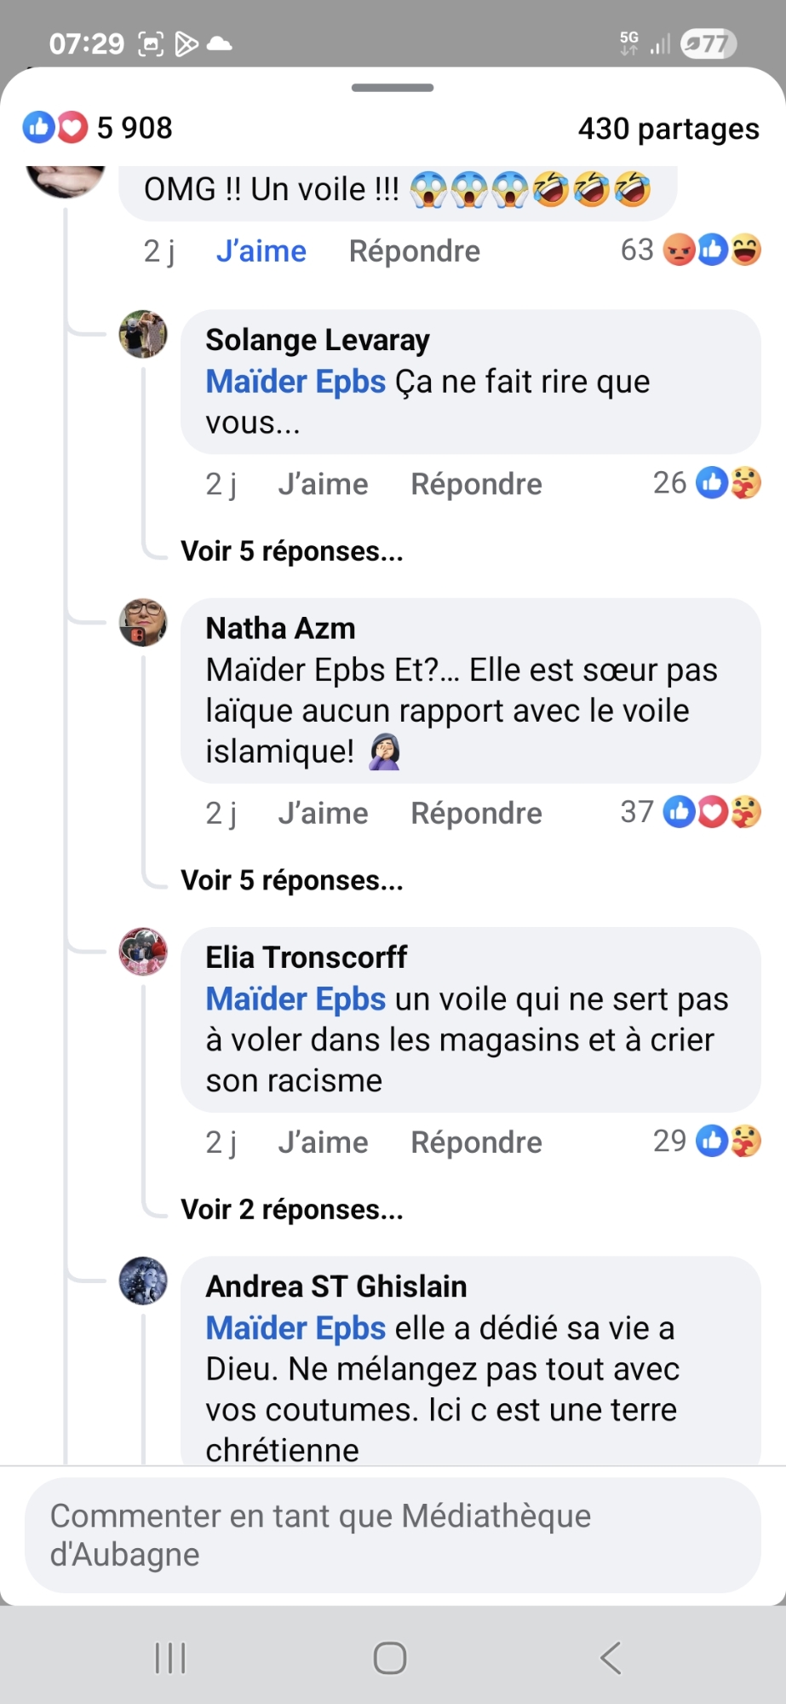Like Natha Azm's comment with J'aime

(323, 813)
